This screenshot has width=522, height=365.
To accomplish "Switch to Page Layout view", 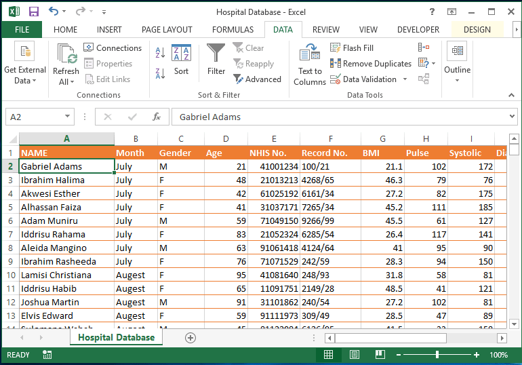I will 354,355.
